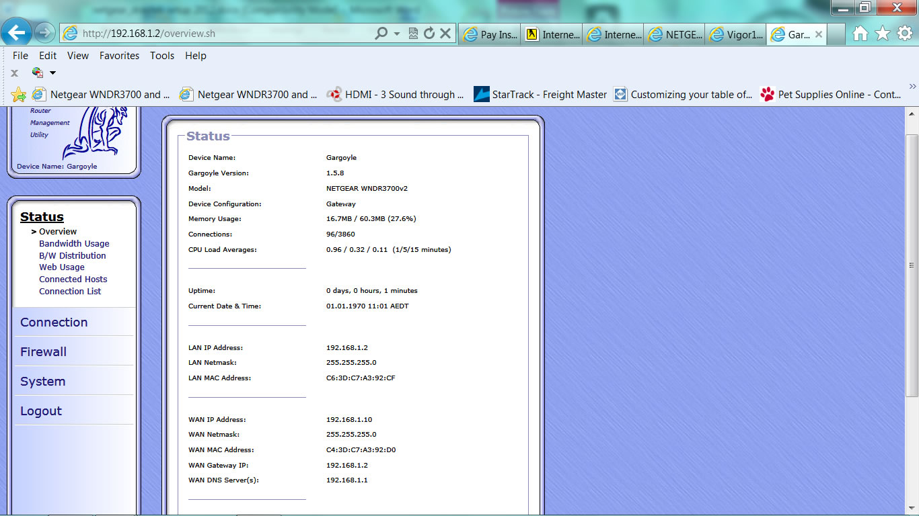Open Compatibility View icon in address bar
The height and width of the screenshot is (516, 919).
point(413,32)
